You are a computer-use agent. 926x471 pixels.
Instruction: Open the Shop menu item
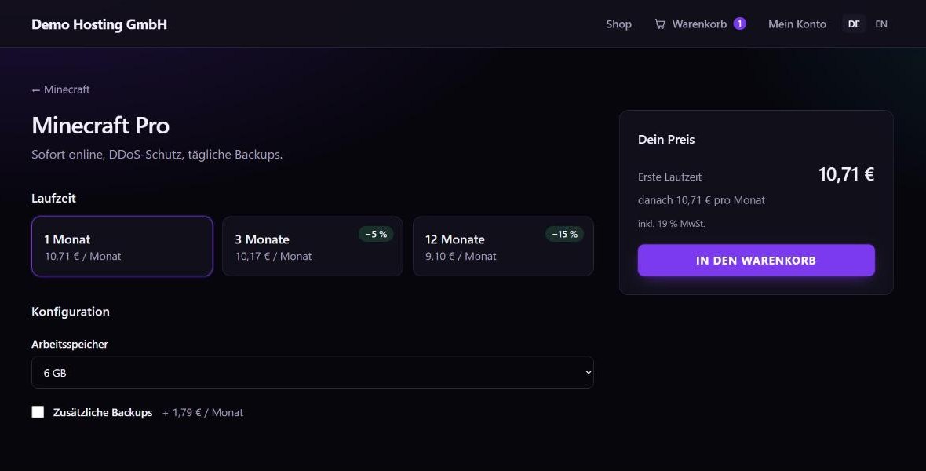click(618, 24)
